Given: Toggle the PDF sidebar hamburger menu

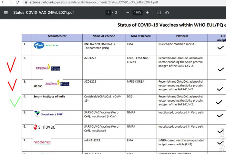Looking at the screenshot, I should (6, 13).
